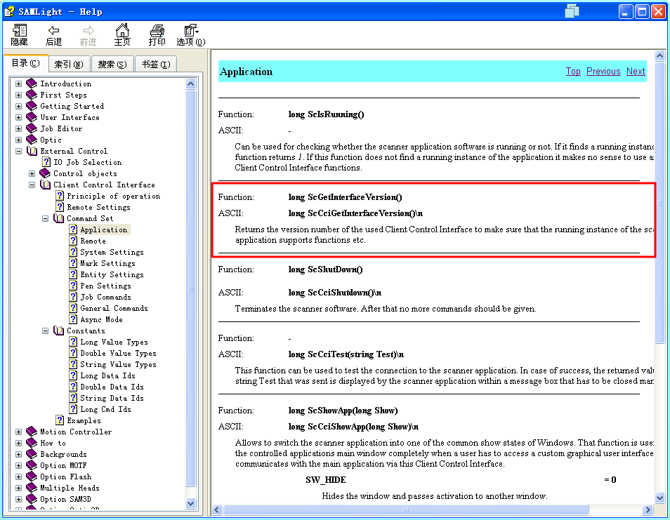Print using the 打印 toolbar icon
The height and width of the screenshot is (520, 670).
coord(157,34)
